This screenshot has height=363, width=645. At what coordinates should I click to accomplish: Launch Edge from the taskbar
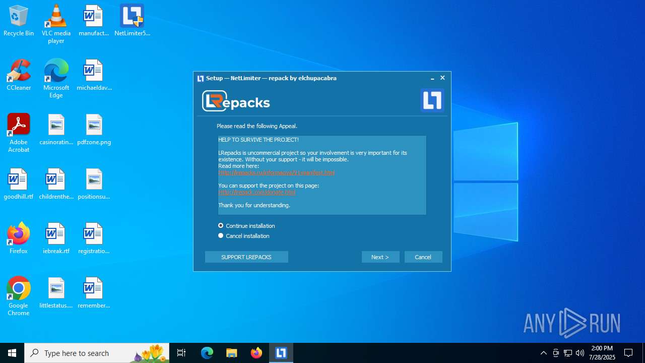[207, 353]
